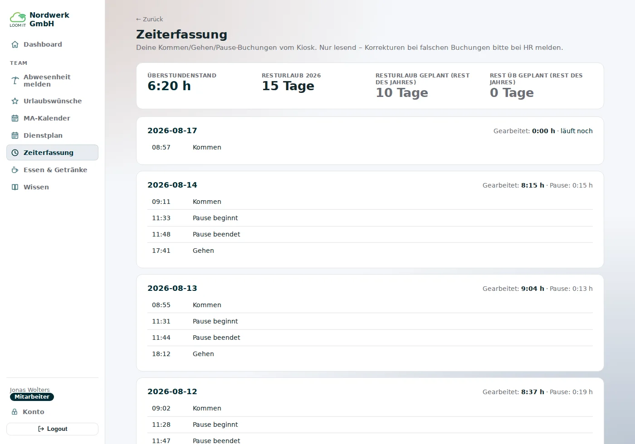Click the Mitarbeiter role badge
Screen dimensions: 635x444
point(32,397)
